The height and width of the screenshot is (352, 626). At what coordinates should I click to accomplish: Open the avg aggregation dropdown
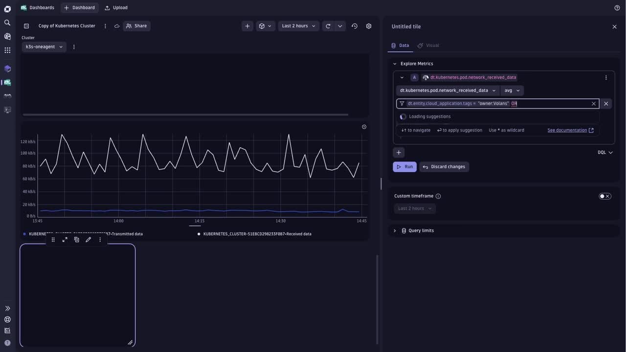coord(512,90)
